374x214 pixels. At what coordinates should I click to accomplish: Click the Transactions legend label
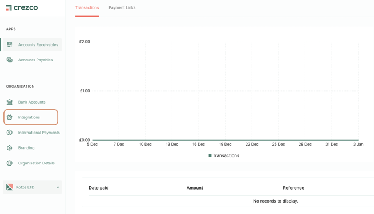[226, 155]
